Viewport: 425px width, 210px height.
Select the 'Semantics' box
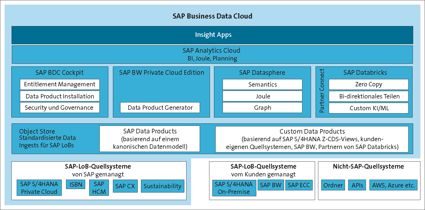(262, 84)
